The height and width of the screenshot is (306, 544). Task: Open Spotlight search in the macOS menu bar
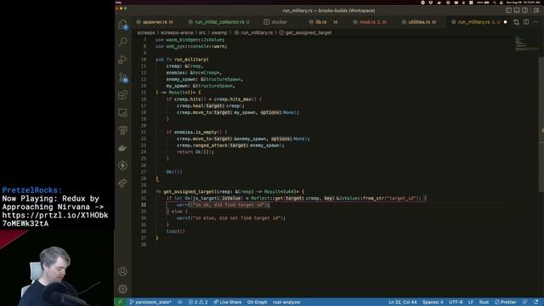pos(495,3)
